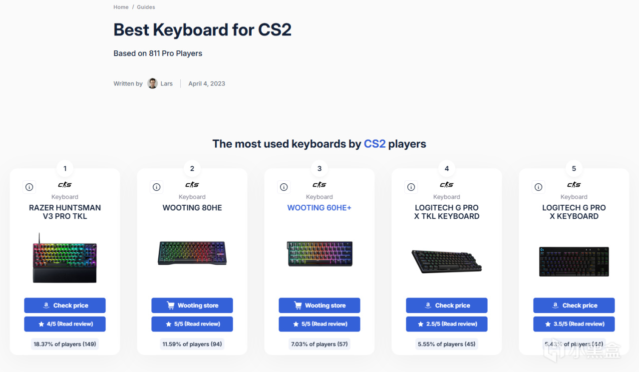The height and width of the screenshot is (372, 639).
Task: Click the info icon on Wooting 80HE card
Action: coord(157,187)
